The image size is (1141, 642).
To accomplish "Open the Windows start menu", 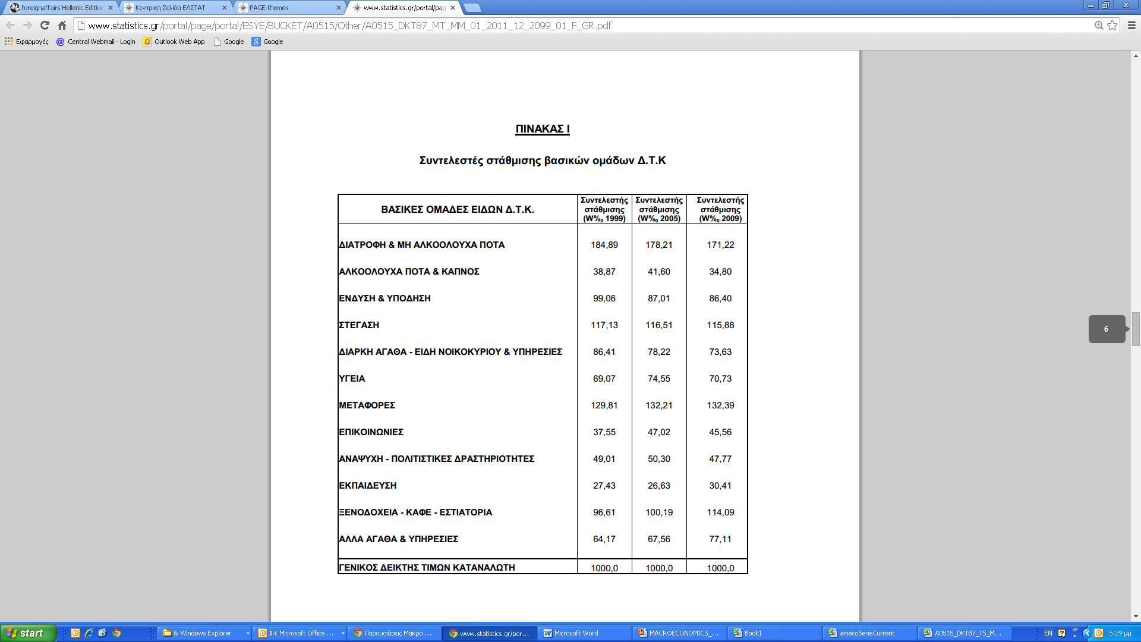I will tap(28, 633).
